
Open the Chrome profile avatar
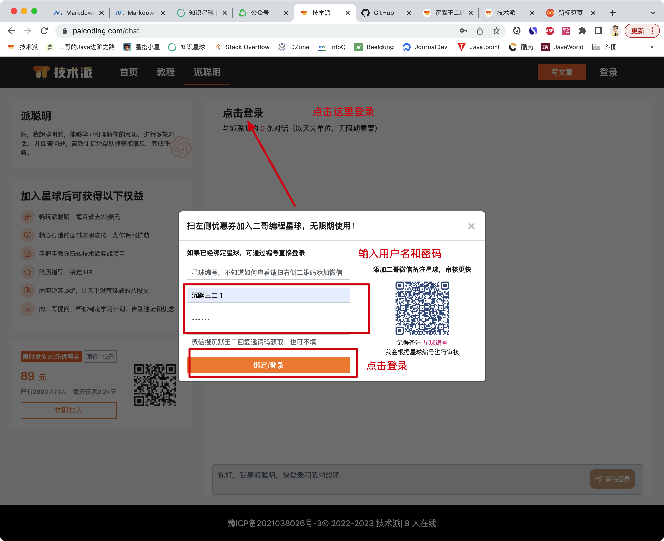coord(615,31)
